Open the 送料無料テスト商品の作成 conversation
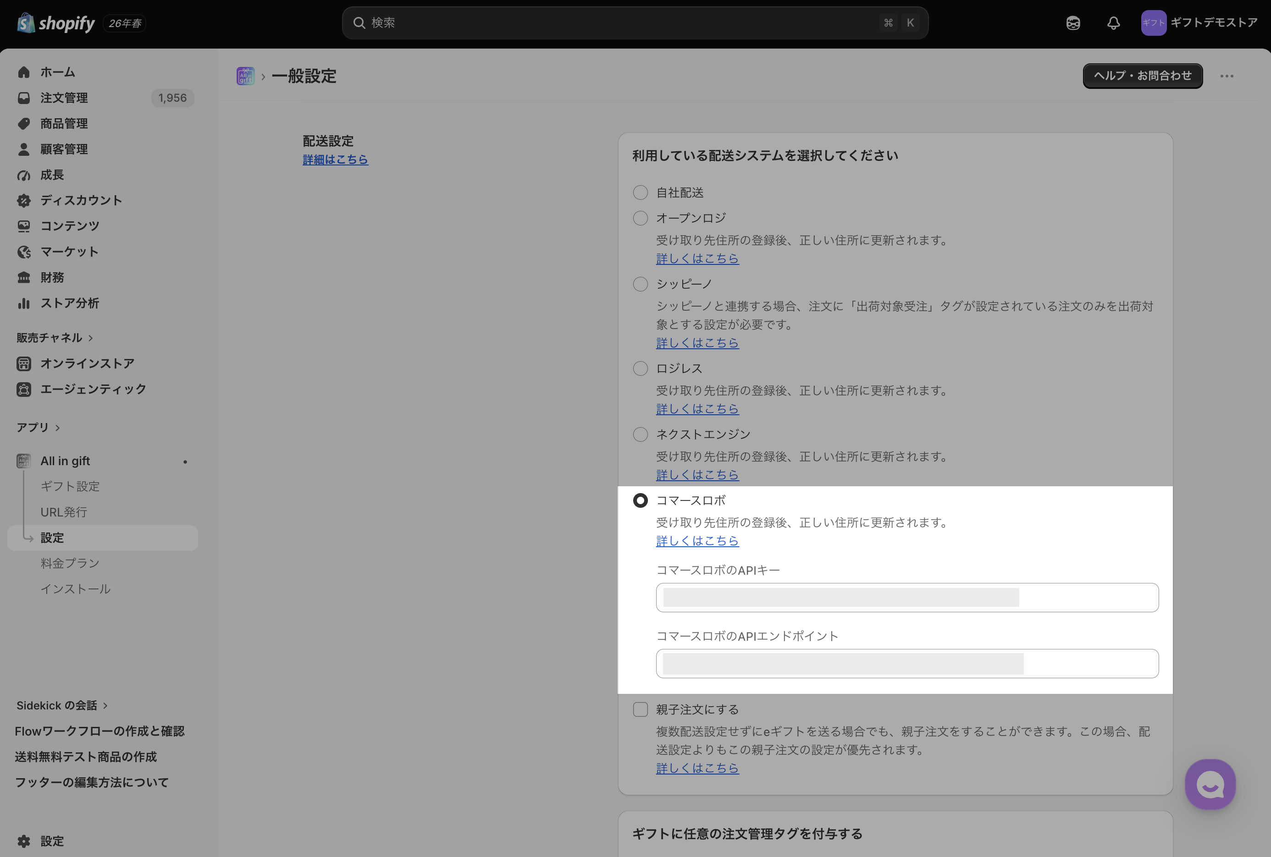Viewport: 1271px width, 857px height. (x=86, y=757)
